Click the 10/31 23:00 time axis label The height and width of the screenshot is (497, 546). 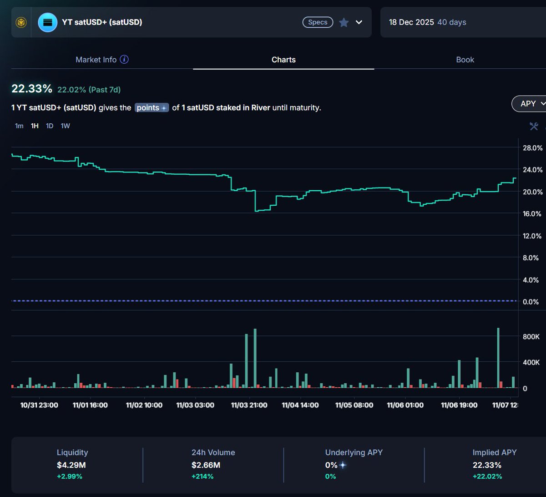(40, 405)
